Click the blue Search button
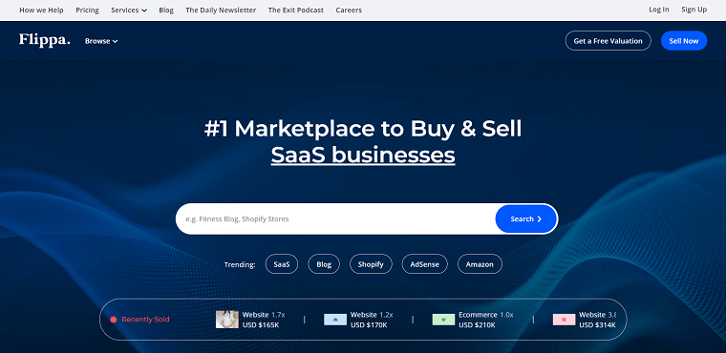726x353 pixels. pos(526,218)
